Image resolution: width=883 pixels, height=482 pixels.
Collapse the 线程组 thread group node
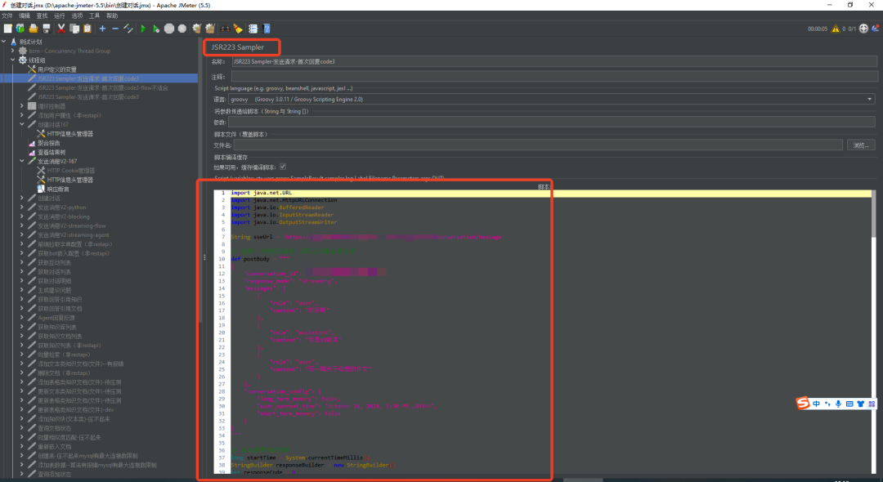13,60
